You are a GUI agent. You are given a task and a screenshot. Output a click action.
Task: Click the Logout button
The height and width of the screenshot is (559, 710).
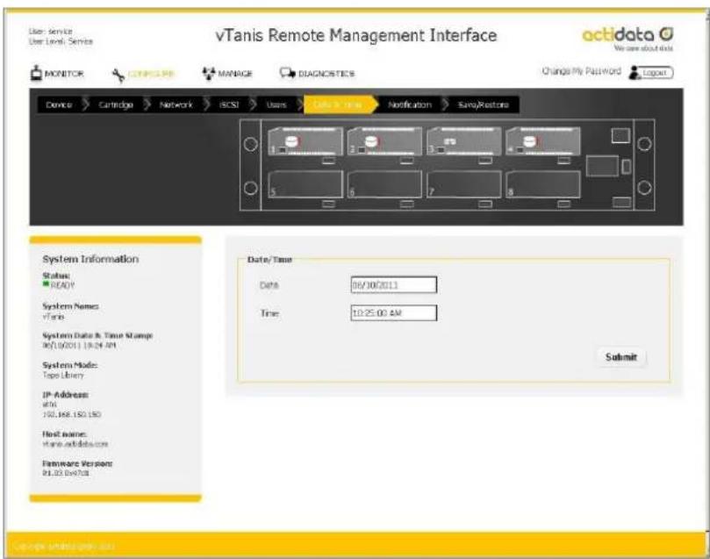(x=657, y=73)
